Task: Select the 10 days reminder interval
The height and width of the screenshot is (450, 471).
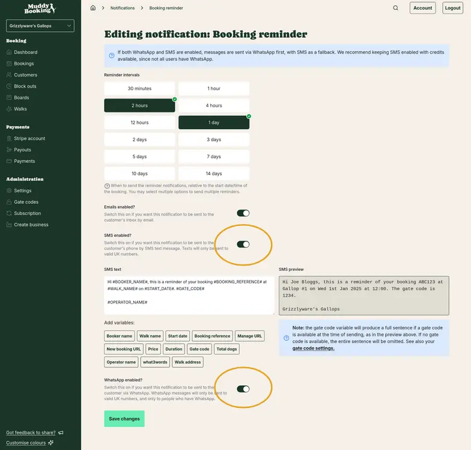Action: coord(139,174)
